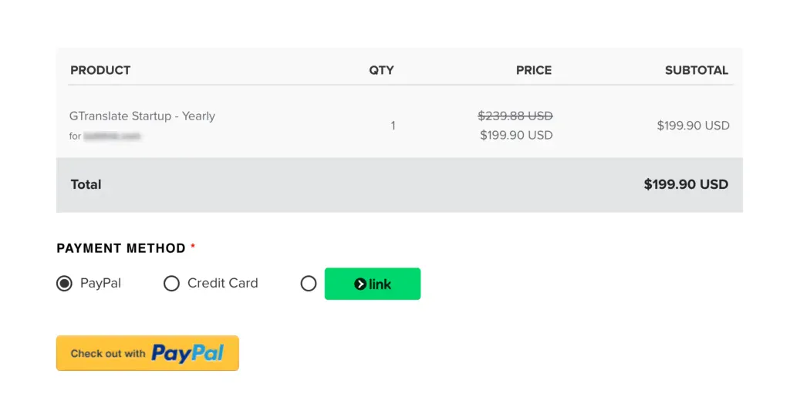Click the PAYMENT METHOD heading
790x397 pixels.
(121, 248)
